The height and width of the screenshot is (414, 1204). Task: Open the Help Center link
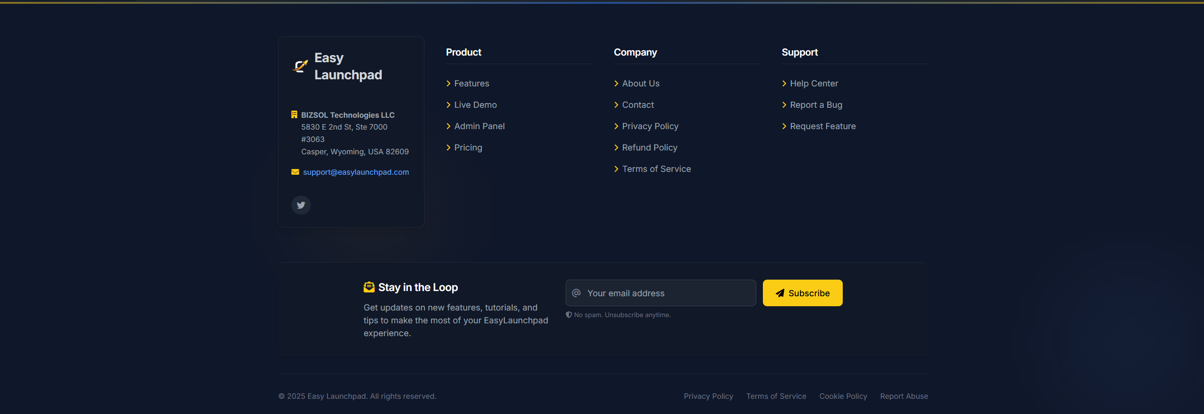pos(814,84)
